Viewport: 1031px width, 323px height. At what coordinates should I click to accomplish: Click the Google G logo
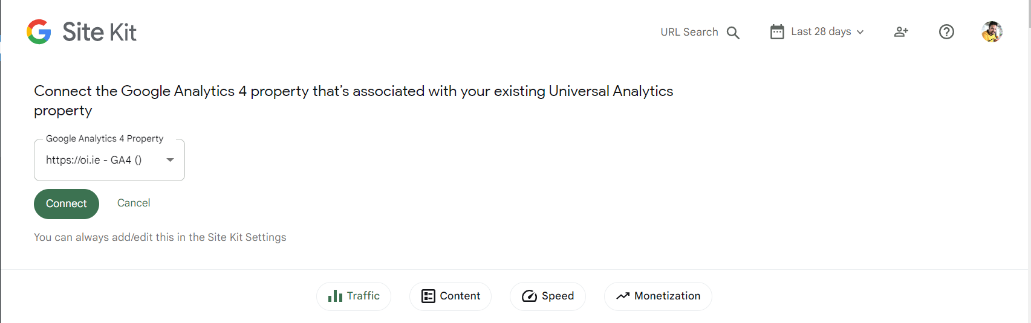click(x=39, y=32)
